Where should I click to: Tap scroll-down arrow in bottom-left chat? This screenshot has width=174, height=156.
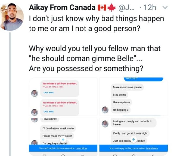pyautogui.click(x=63, y=139)
